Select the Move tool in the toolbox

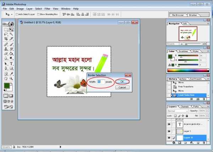click(11, 30)
